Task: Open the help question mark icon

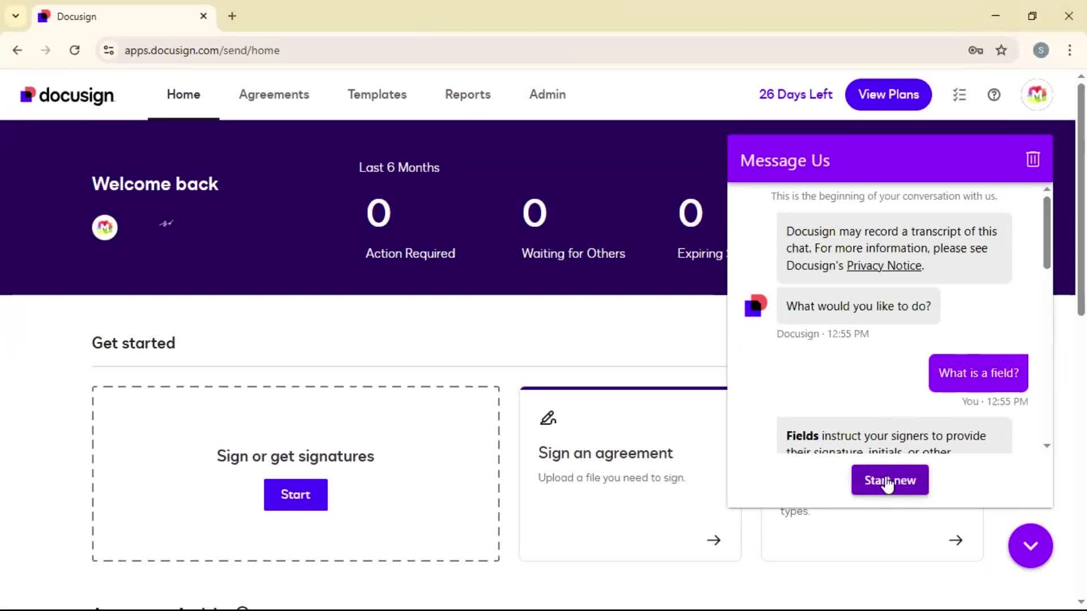Action: point(994,95)
